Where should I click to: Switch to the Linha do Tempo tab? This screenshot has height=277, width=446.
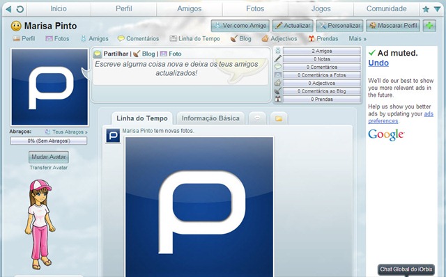tap(142, 118)
